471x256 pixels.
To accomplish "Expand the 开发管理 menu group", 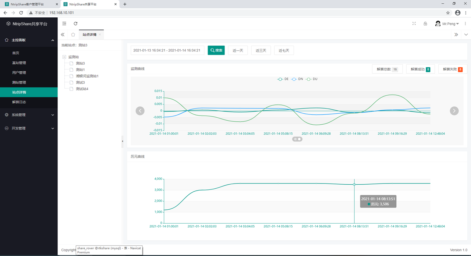I will [29, 128].
